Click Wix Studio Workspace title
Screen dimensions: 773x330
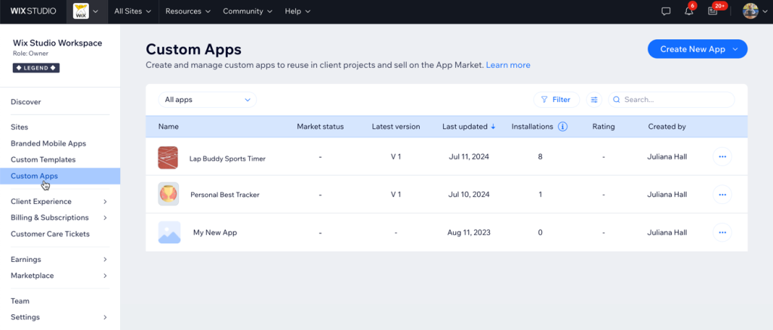(x=57, y=43)
